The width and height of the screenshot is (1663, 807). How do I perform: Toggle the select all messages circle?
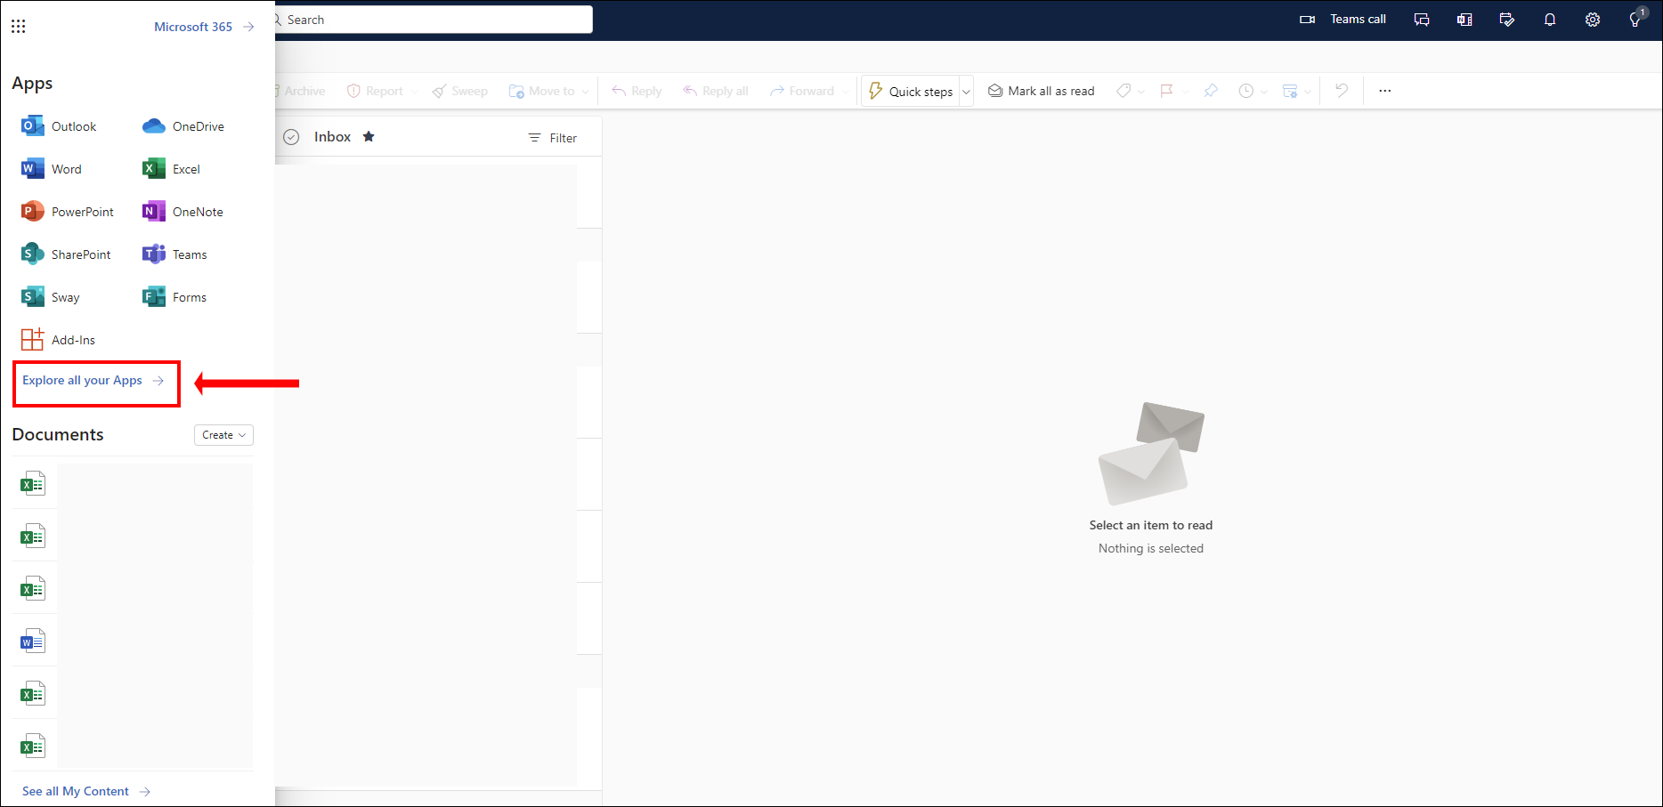point(291,137)
